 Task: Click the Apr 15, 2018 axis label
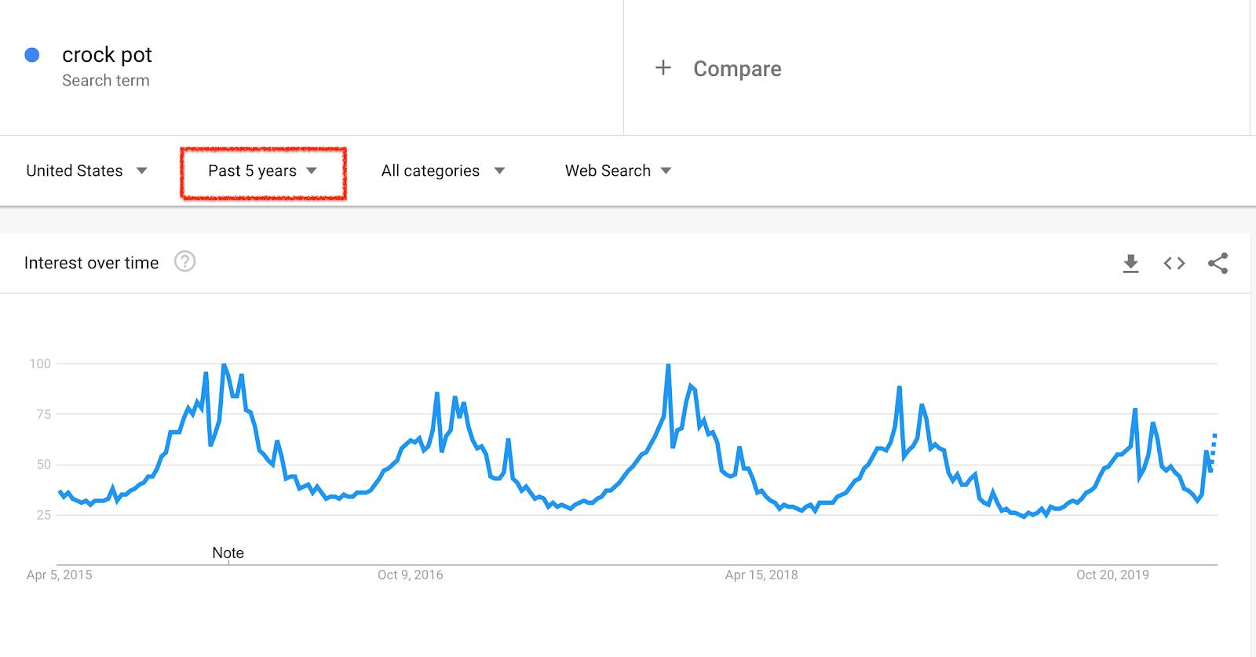(761, 575)
